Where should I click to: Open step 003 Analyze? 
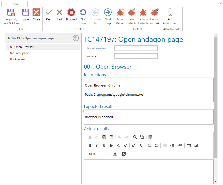[x=17, y=59]
